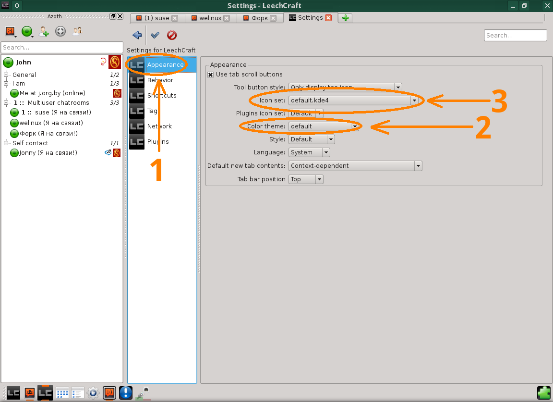Click the gray circular crosshair icon in Azoth toolbar
Viewport: 553px width, 402px height.
tap(60, 31)
